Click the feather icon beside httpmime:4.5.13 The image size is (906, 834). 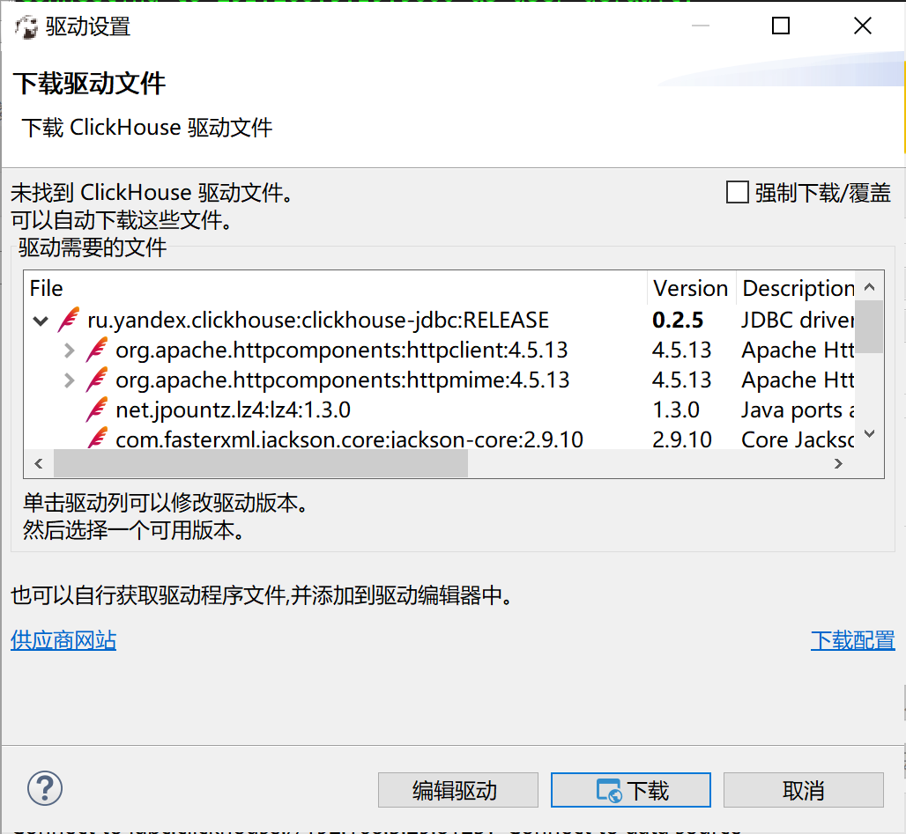97,380
